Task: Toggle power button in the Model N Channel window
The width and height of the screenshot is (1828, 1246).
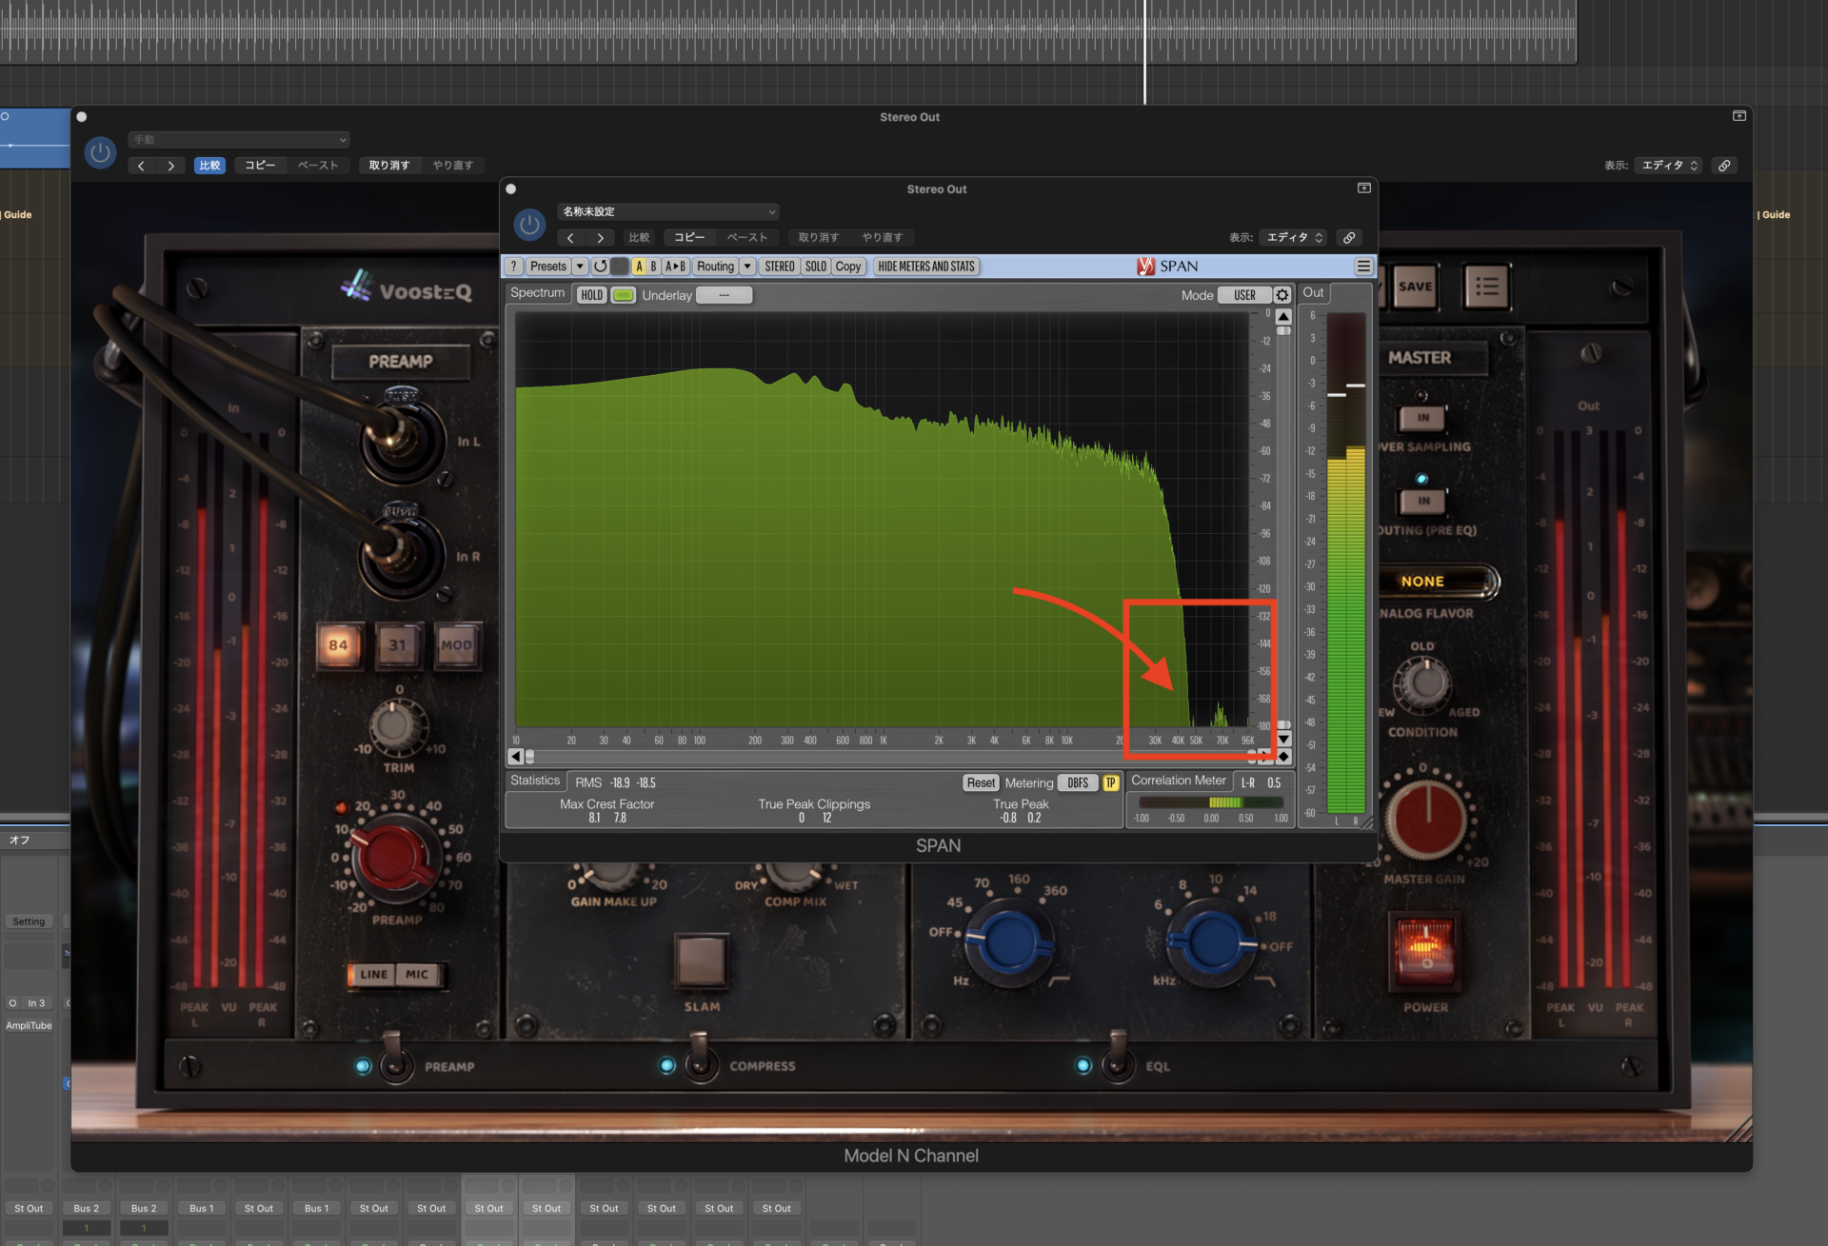Action: pos(100,152)
